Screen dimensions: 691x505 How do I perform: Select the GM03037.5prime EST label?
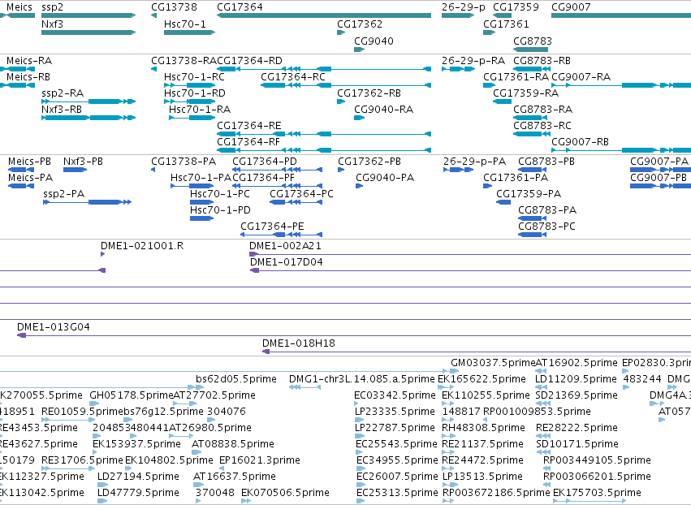pos(492,363)
